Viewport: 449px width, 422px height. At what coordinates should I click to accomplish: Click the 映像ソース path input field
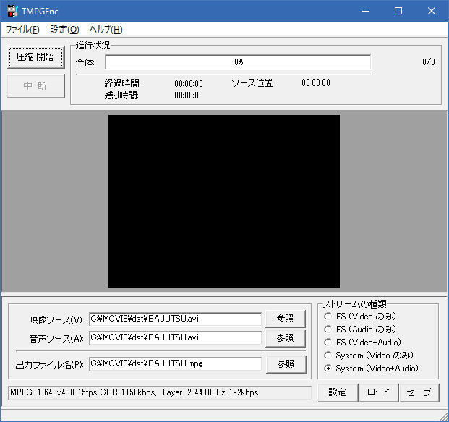pos(175,319)
